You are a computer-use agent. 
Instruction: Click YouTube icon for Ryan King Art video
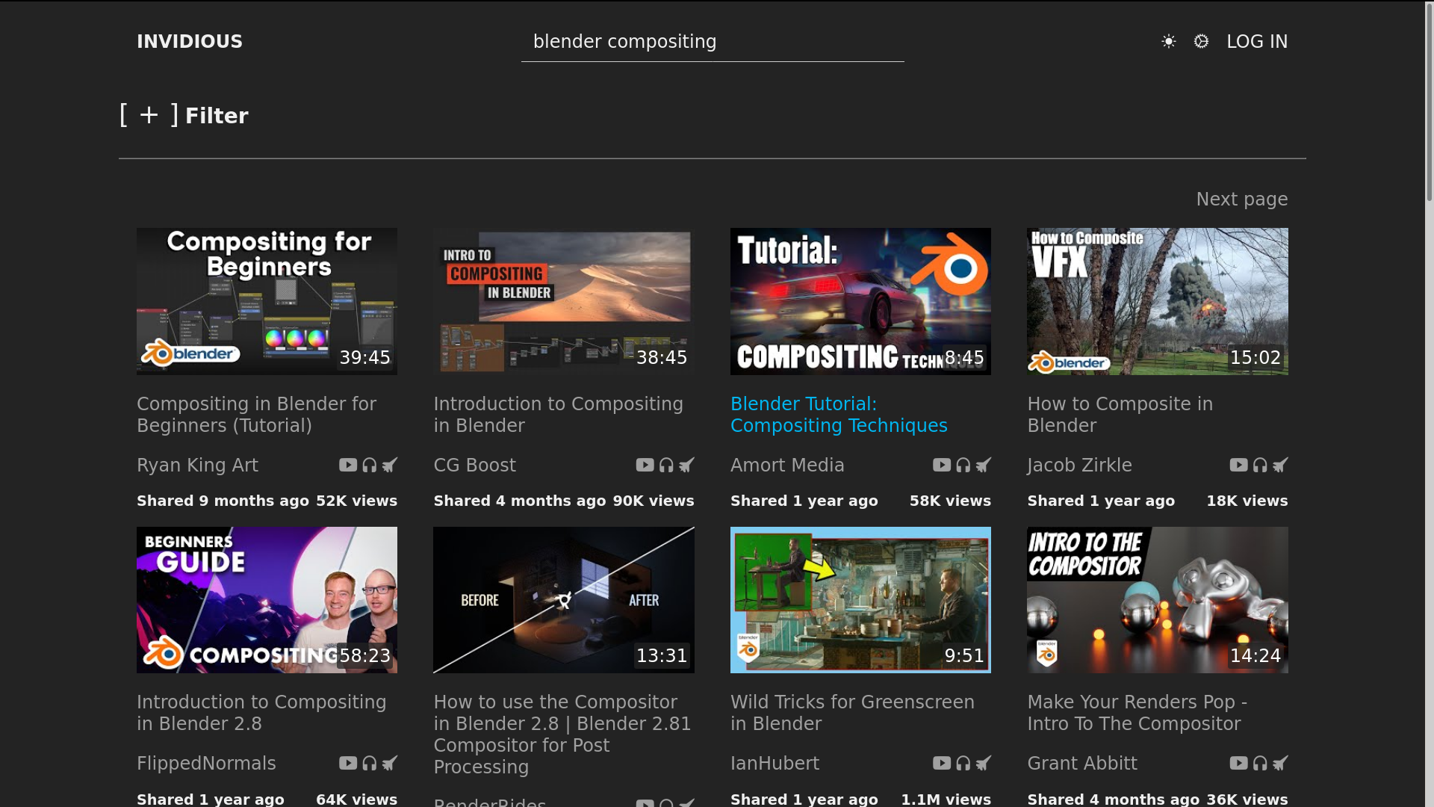point(348,465)
